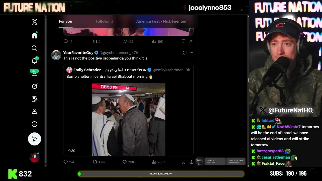Click the 0:39 video duration label
The height and width of the screenshot is (181, 322).
[72, 151]
